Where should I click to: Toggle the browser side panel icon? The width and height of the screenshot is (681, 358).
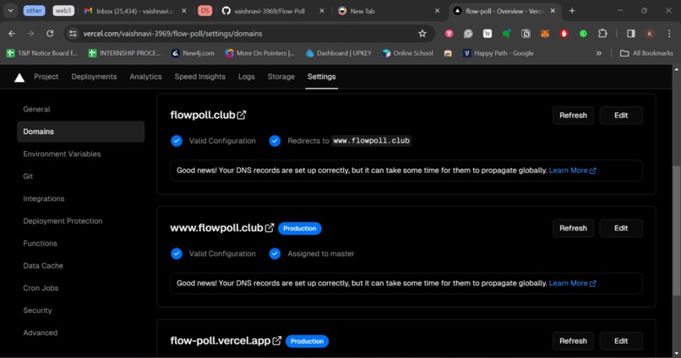point(630,34)
